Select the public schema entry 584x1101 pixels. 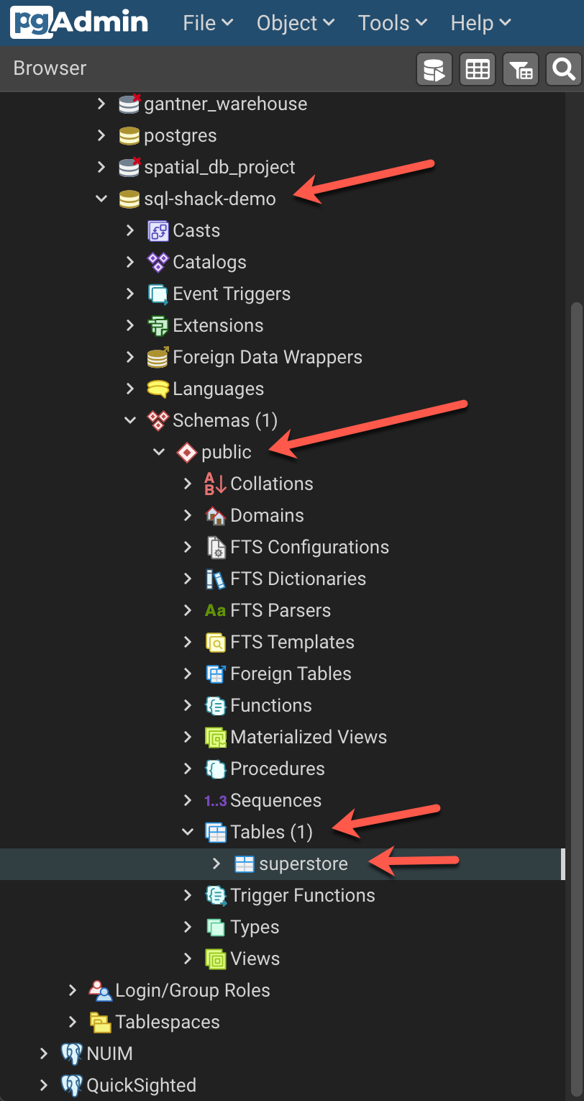227,452
